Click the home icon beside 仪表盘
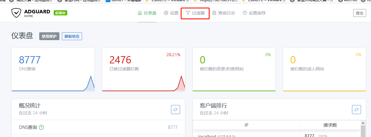This screenshot has width=371, height=137. (x=140, y=13)
